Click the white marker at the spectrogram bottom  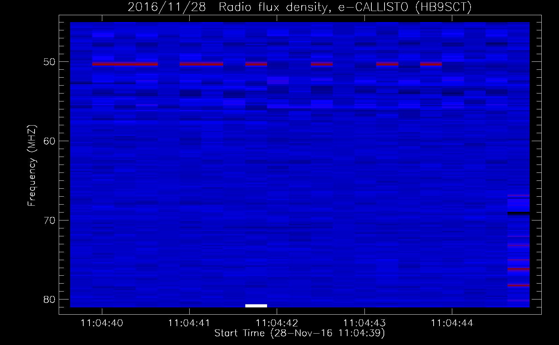click(256, 306)
